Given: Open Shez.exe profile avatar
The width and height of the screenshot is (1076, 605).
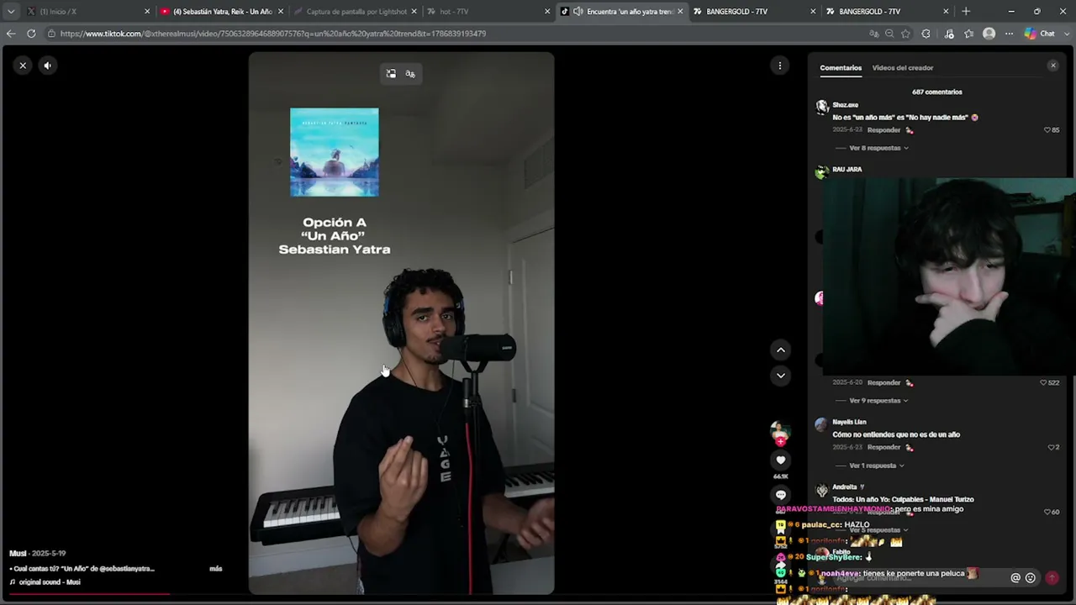Looking at the screenshot, I should point(821,108).
